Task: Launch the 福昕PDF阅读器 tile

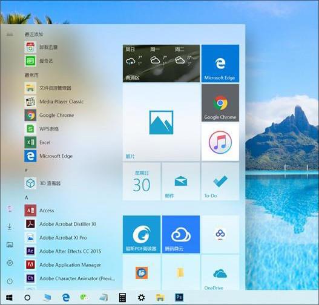Action: (x=142, y=234)
